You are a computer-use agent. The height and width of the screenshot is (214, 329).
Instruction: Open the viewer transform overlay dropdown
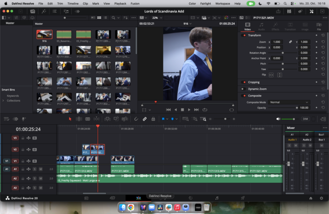point(149,110)
